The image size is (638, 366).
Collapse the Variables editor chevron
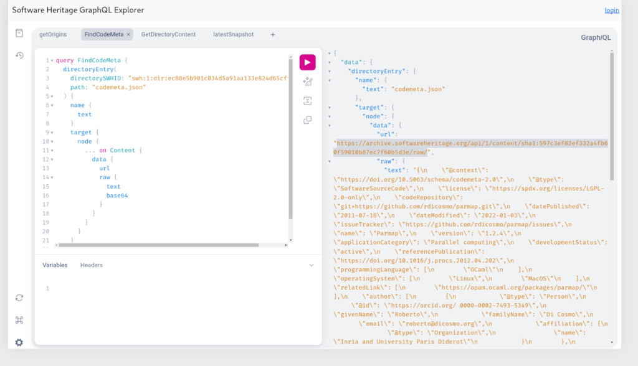click(312, 265)
